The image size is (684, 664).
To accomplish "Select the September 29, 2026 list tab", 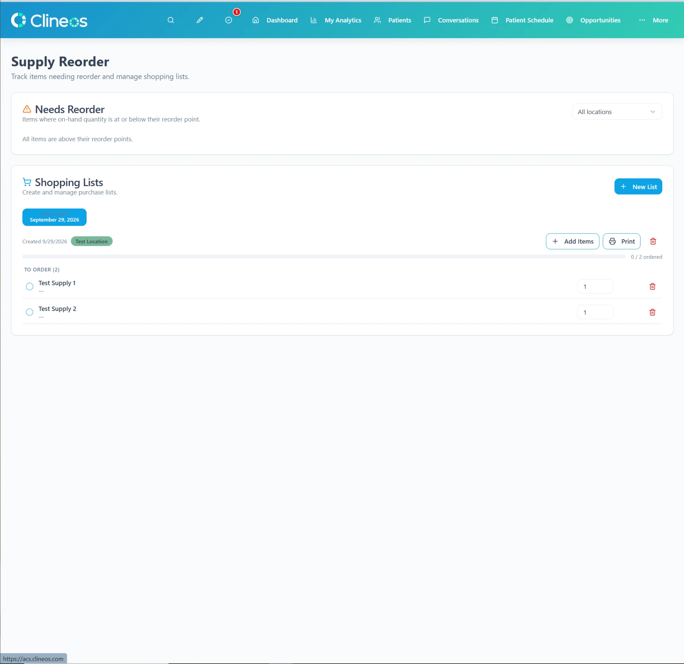I will (x=55, y=217).
